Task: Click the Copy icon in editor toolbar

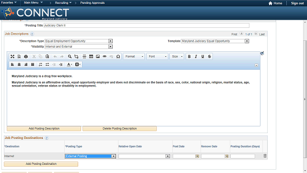Action: (40, 57)
